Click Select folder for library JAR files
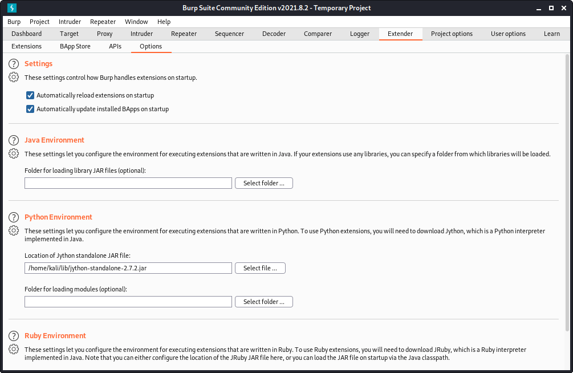The width and height of the screenshot is (573, 373). pyautogui.click(x=263, y=183)
